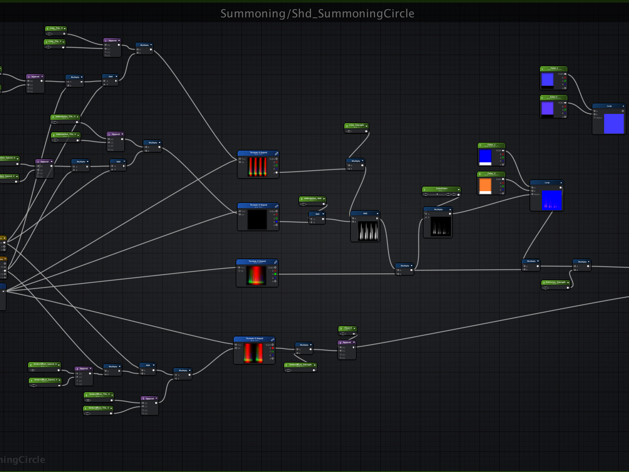This screenshot has height=472, width=629.
Task: Click solid blue preview on upper Lerp node
Action: (x=614, y=123)
